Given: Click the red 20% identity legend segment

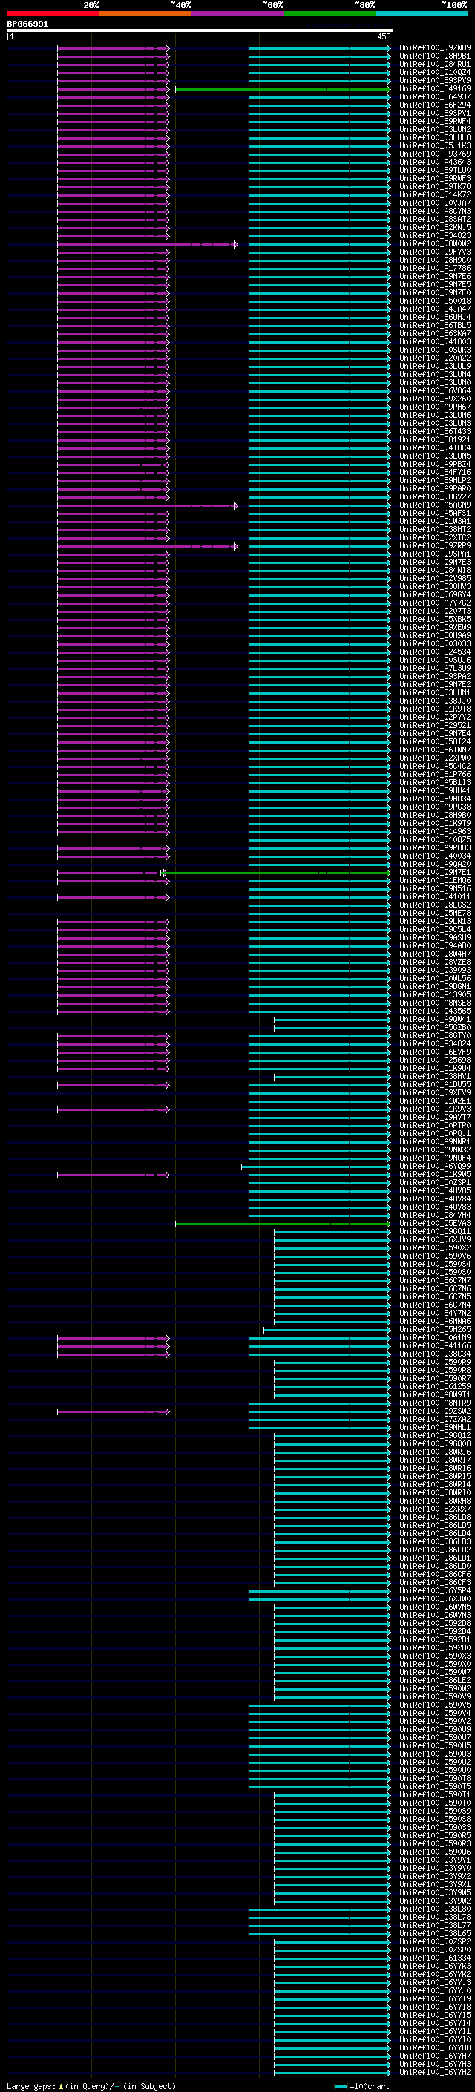Looking at the screenshot, I should [x=53, y=14].
